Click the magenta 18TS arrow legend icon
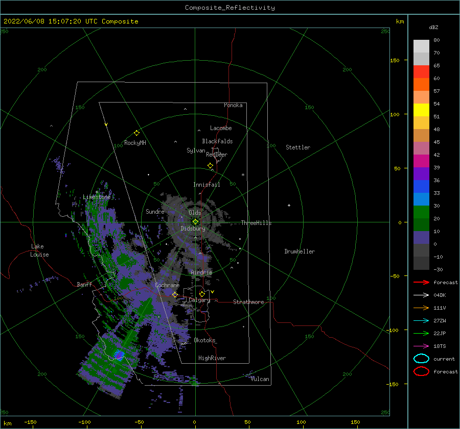 [421, 346]
